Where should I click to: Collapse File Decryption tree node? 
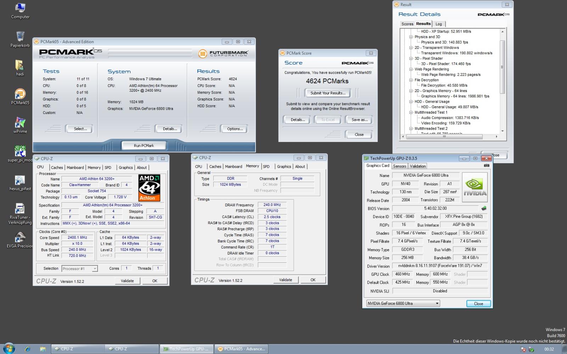coord(411,80)
